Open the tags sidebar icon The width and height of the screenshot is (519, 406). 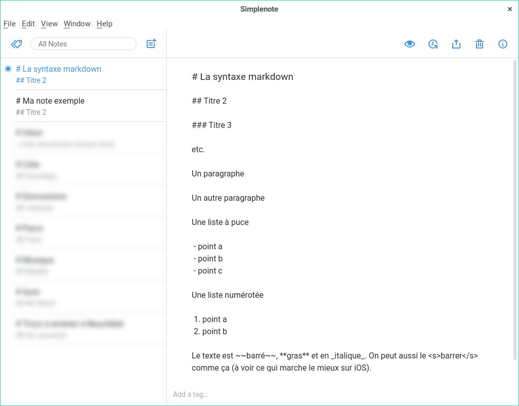[x=16, y=44]
